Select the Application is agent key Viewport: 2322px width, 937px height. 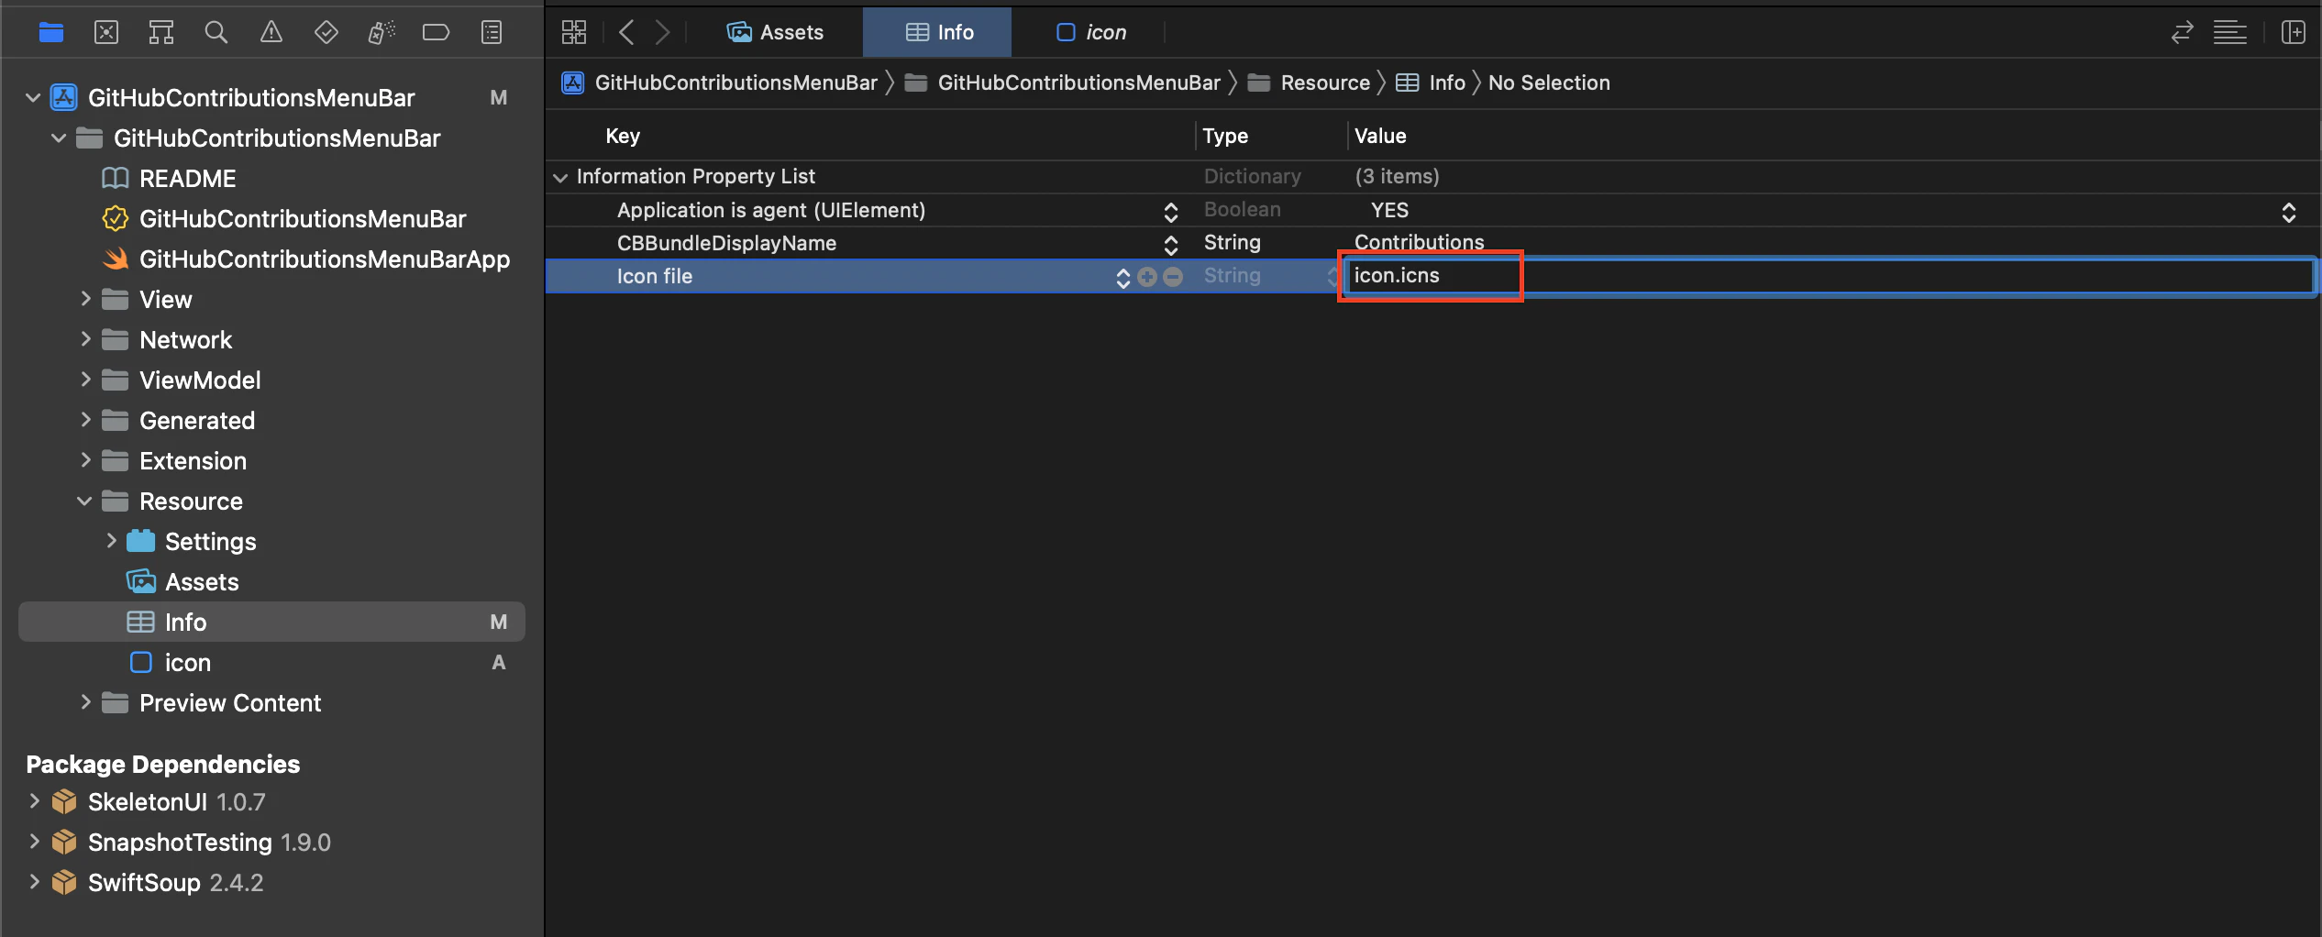[771, 210]
